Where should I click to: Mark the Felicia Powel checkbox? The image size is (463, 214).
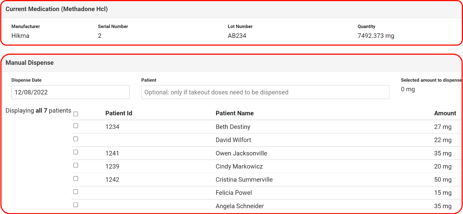pyautogui.click(x=76, y=192)
